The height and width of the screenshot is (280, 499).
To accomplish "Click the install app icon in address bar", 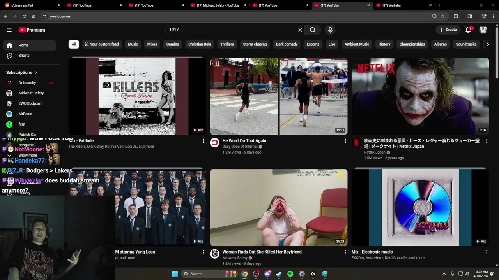I will (x=434, y=16).
